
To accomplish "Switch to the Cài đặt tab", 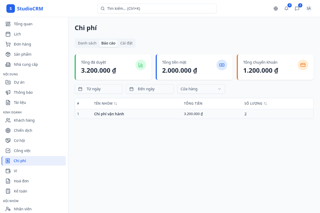I will click(126, 43).
